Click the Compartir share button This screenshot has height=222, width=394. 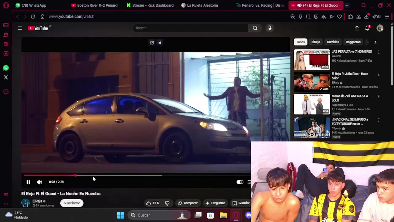coord(187,203)
